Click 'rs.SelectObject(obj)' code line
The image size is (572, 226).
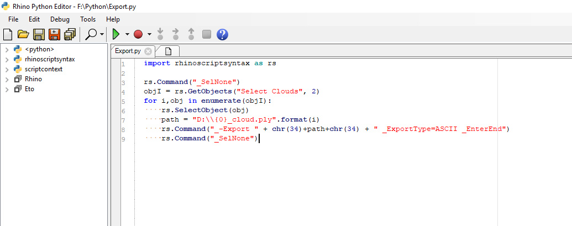coord(204,111)
